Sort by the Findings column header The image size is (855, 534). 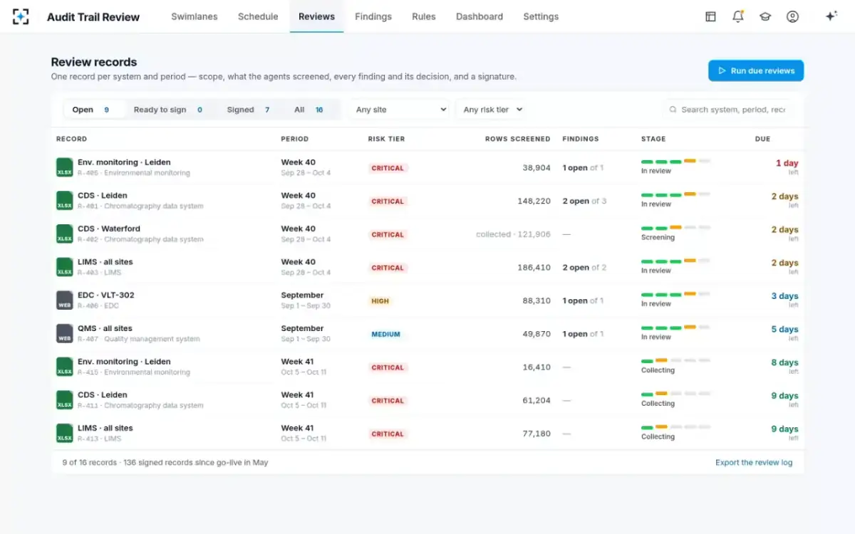click(581, 139)
